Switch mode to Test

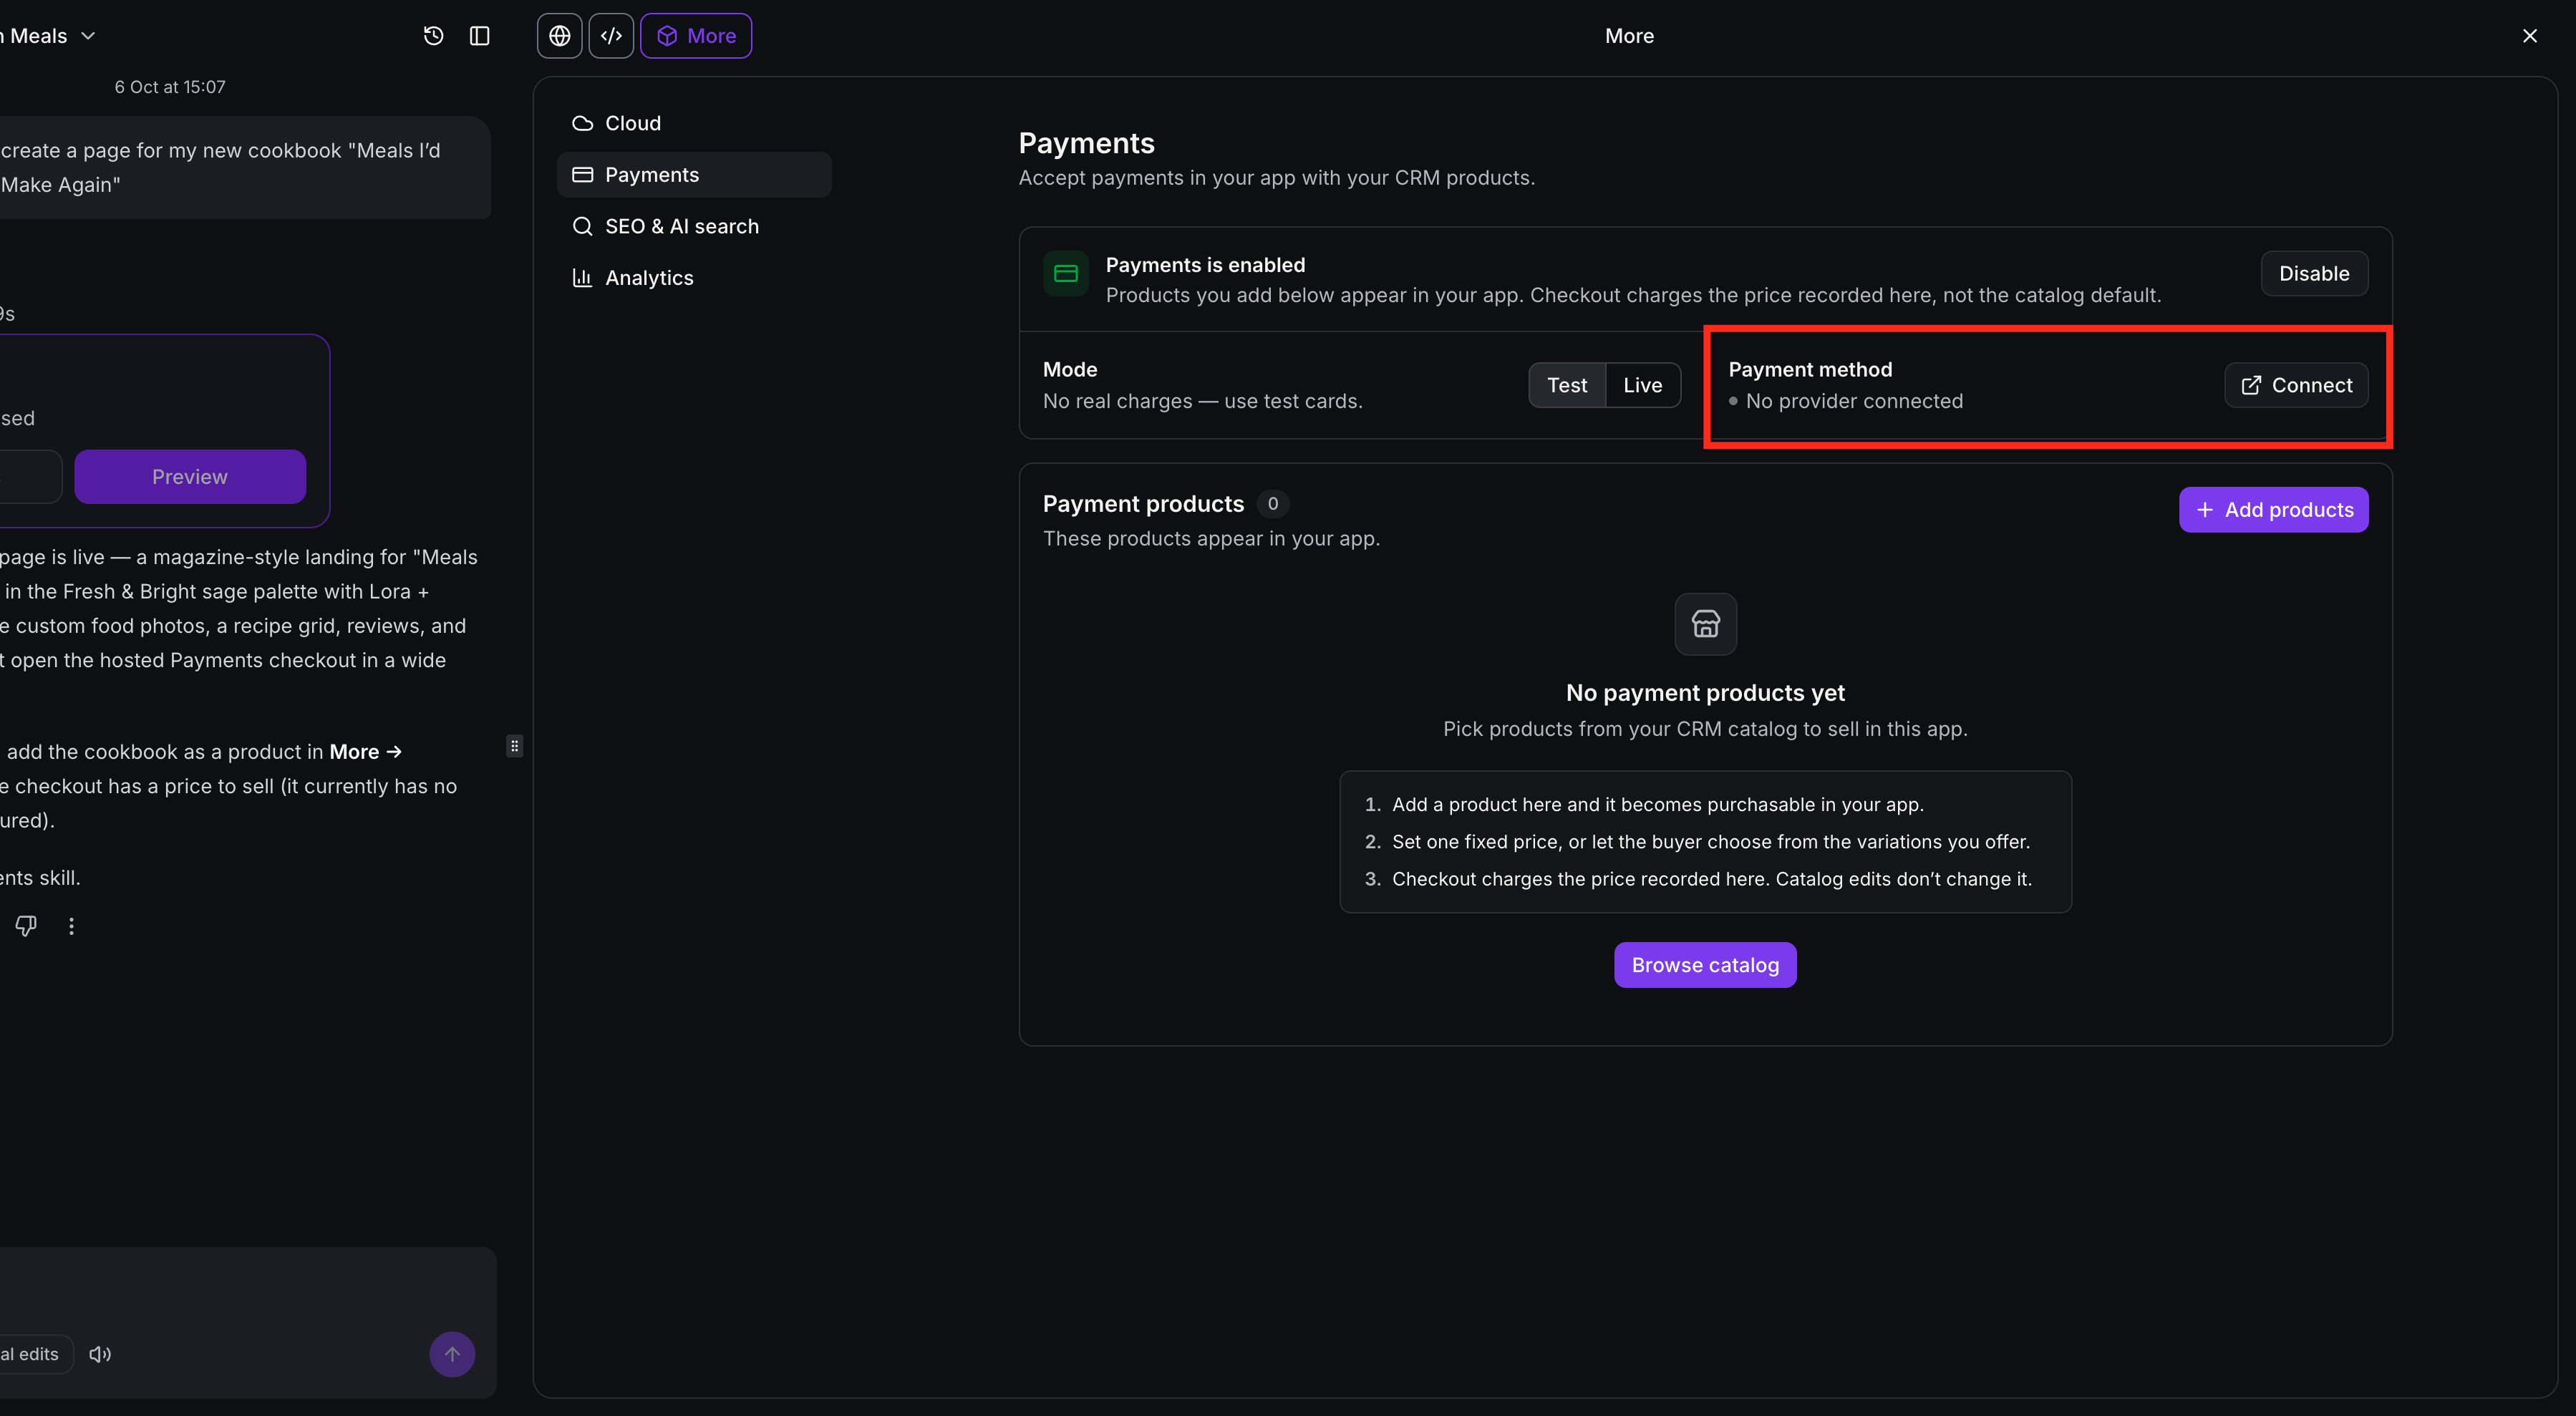coord(1567,385)
